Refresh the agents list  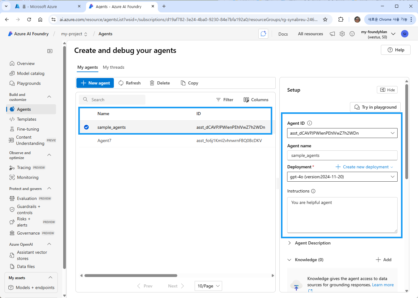click(130, 83)
